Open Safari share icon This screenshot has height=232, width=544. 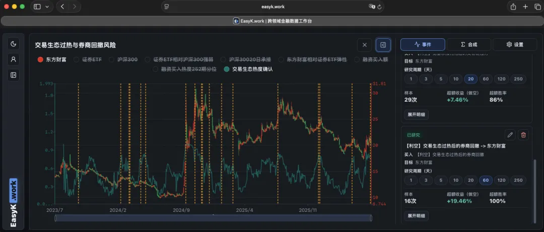(x=513, y=7)
